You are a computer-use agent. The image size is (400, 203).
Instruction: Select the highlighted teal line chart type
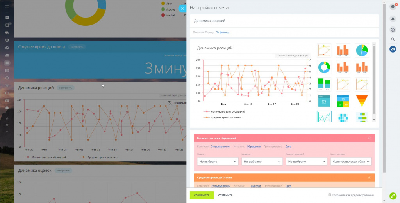tap(324, 116)
